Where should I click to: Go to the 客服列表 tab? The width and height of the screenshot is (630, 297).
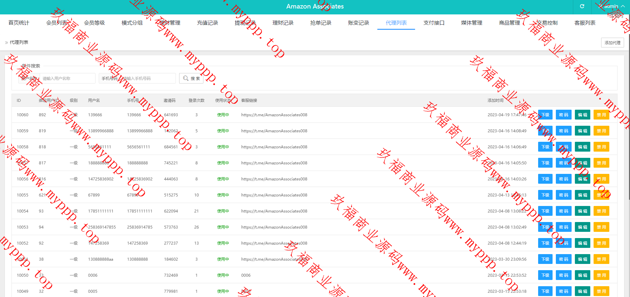click(585, 23)
